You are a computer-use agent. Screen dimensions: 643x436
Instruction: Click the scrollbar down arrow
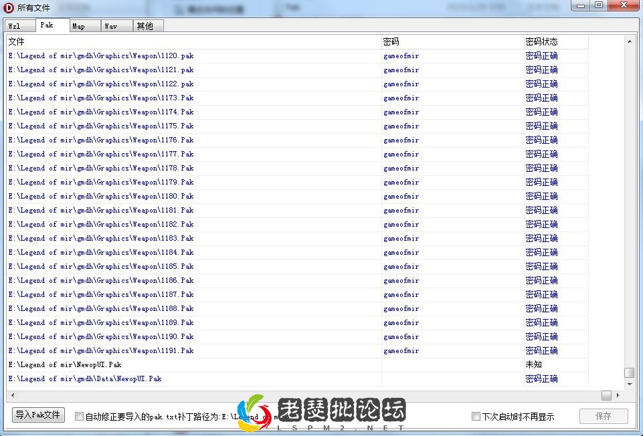tap(630, 385)
